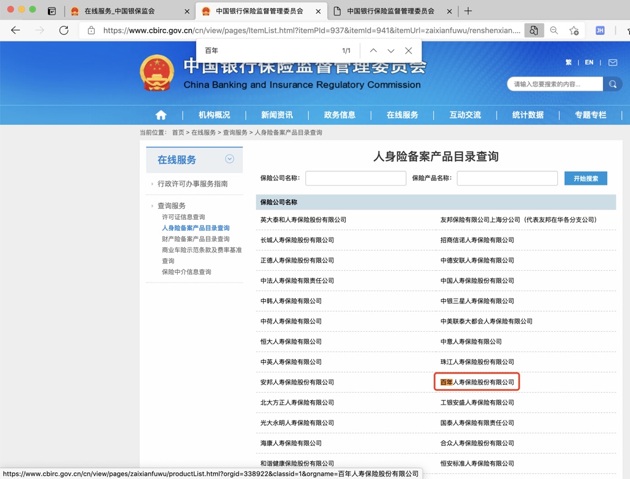Click 首页 in the breadcrumb
The height and width of the screenshot is (479, 630).
click(x=178, y=132)
